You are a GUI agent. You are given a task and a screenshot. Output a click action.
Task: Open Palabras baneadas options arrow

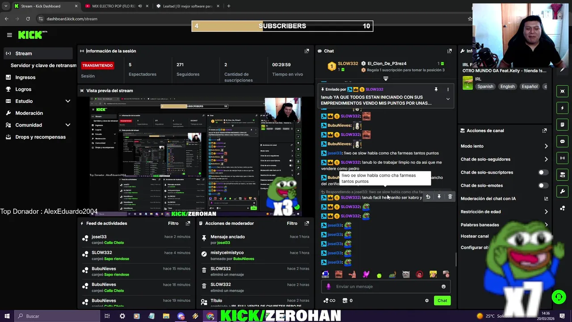pos(546,225)
